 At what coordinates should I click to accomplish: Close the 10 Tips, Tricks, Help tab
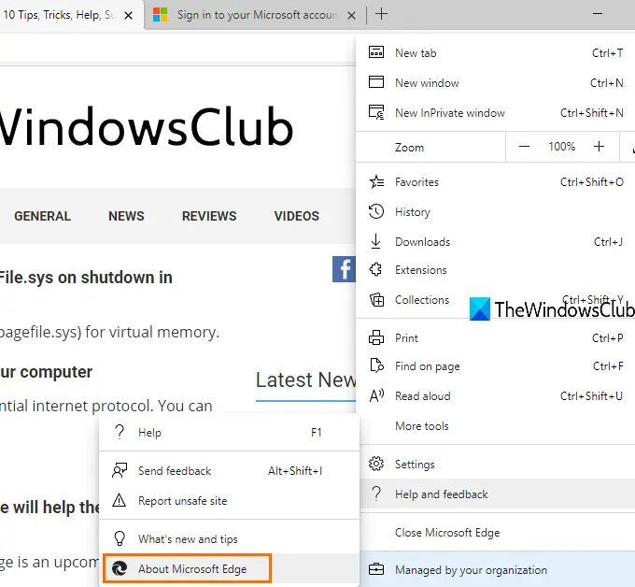coord(128,15)
